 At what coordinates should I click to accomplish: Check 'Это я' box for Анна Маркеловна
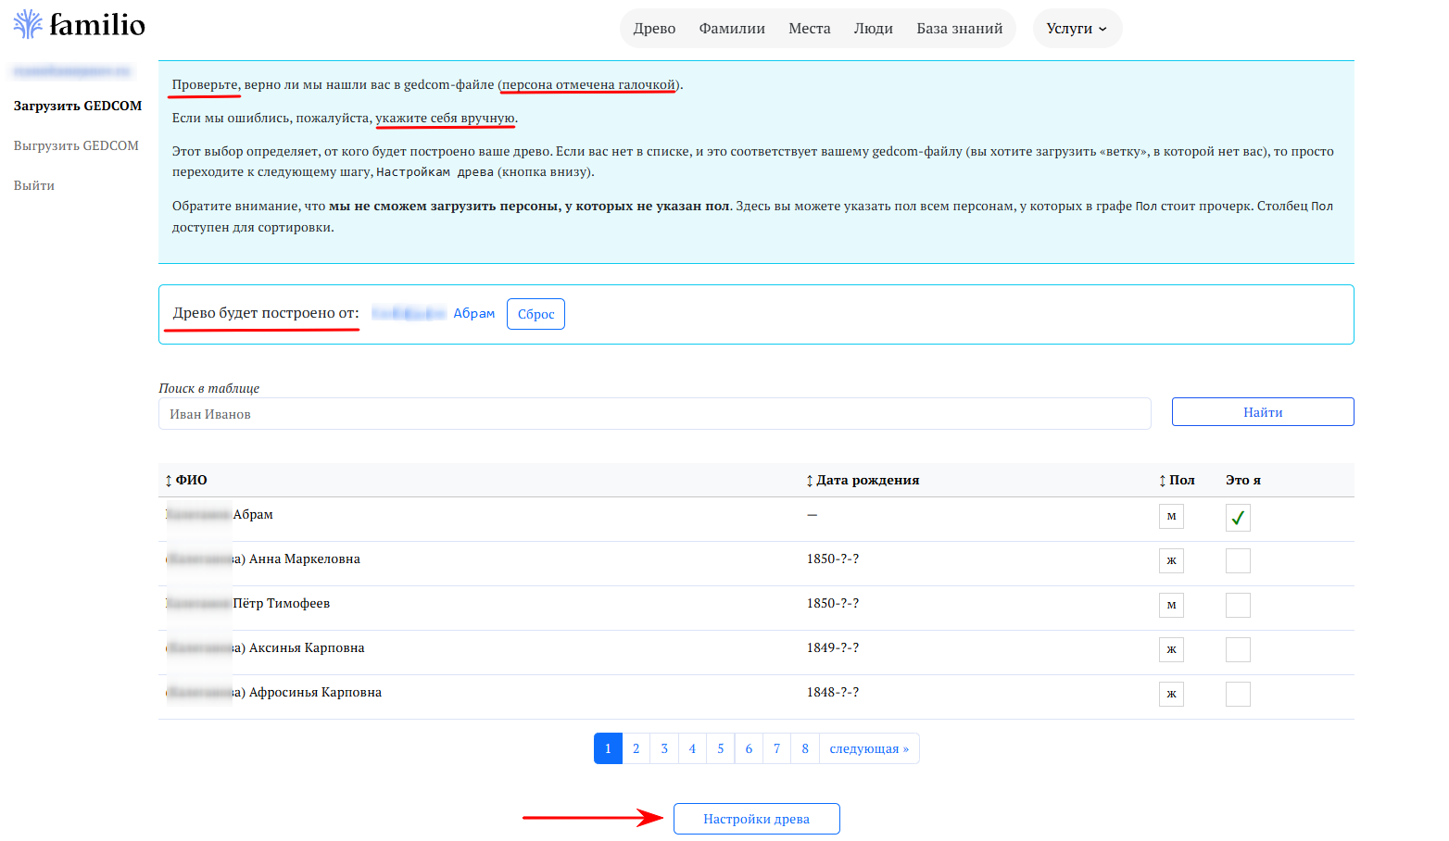[1238, 561]
